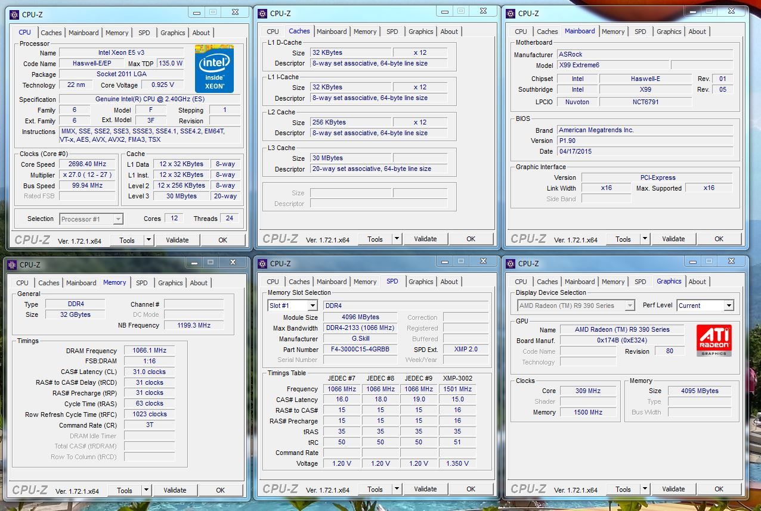Open Tools dropdown arrow in Caches window

click(397, 239)
